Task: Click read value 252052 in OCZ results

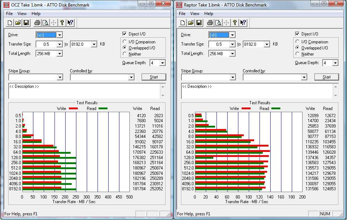Action: coord(156,189)
